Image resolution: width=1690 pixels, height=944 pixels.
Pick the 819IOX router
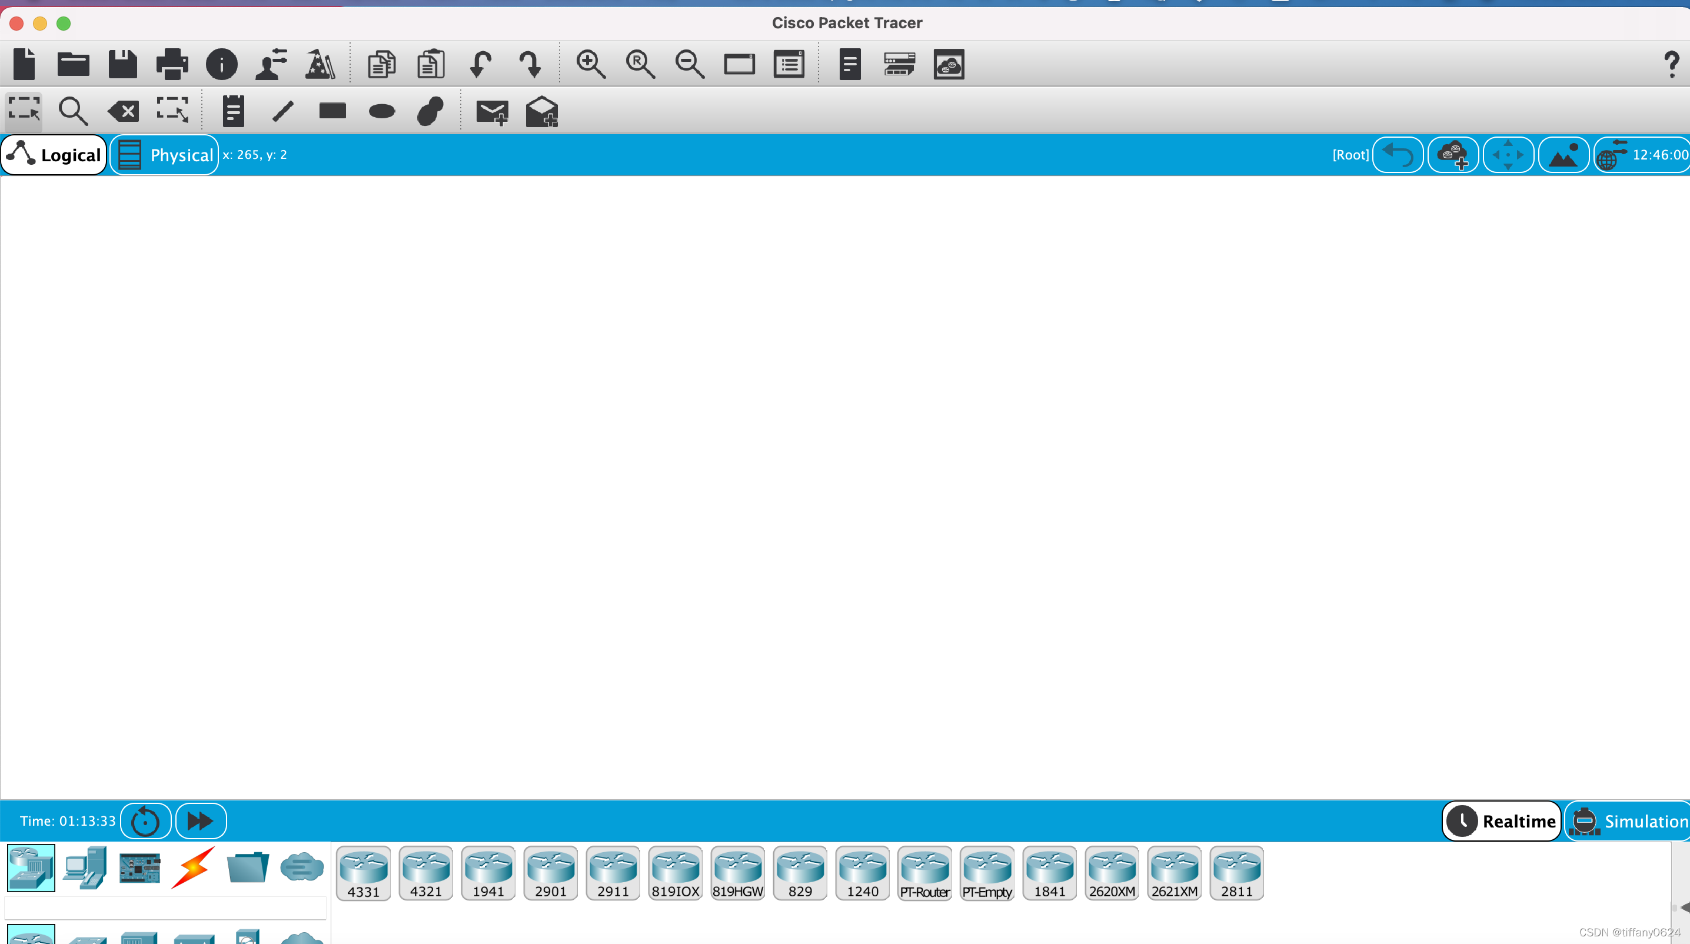coord(675,873)
